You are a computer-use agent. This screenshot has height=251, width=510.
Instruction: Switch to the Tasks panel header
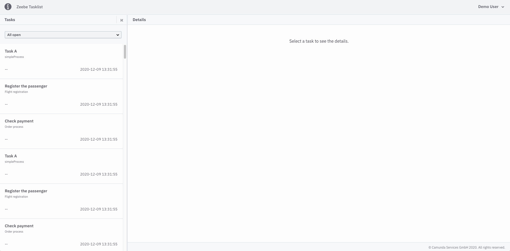tap(10, 19)
